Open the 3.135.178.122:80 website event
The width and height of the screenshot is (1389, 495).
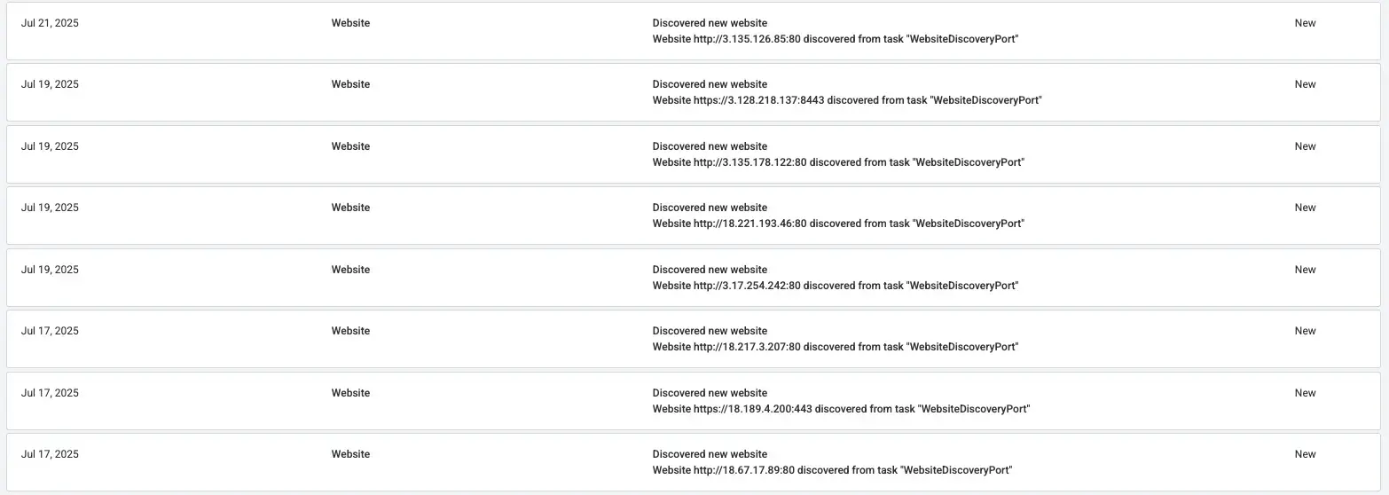point(694,154)
